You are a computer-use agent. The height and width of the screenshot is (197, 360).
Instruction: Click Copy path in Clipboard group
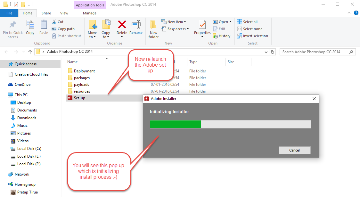tap(63, 29)
